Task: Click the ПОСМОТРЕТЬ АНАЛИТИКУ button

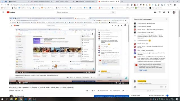Action: [x=104, y=97]
